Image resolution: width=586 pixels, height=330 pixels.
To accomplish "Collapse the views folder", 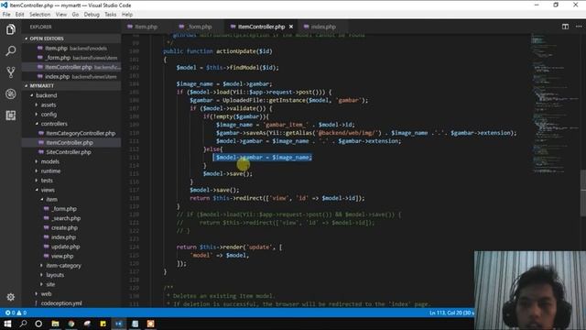I will [48, 190].
